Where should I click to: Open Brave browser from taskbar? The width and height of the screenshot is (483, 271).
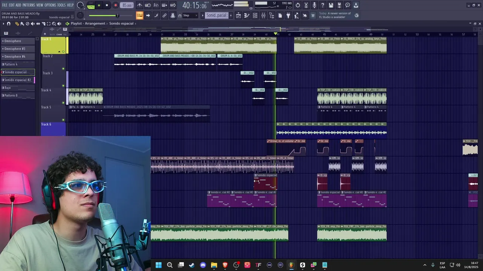tap(225, 265)
